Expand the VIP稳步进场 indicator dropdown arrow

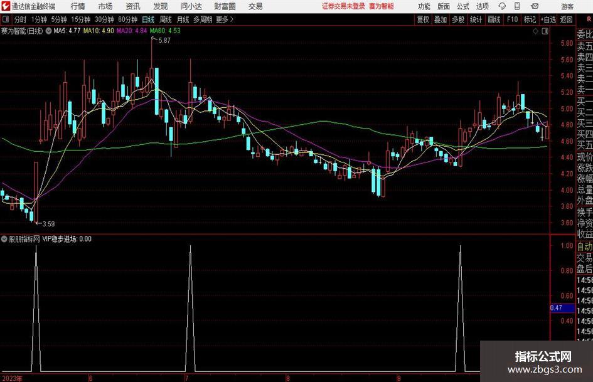4,239
